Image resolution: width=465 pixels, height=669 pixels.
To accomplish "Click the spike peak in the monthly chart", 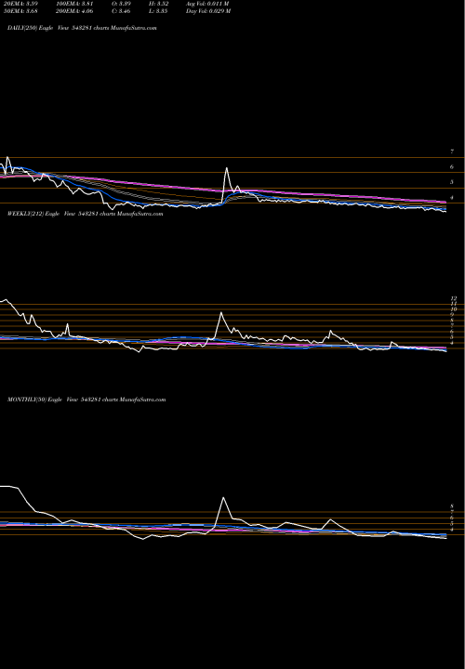I will [x=223, y=497].
